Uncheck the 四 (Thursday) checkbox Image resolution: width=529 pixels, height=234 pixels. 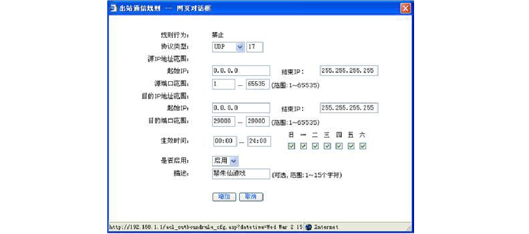coord(339,146)
